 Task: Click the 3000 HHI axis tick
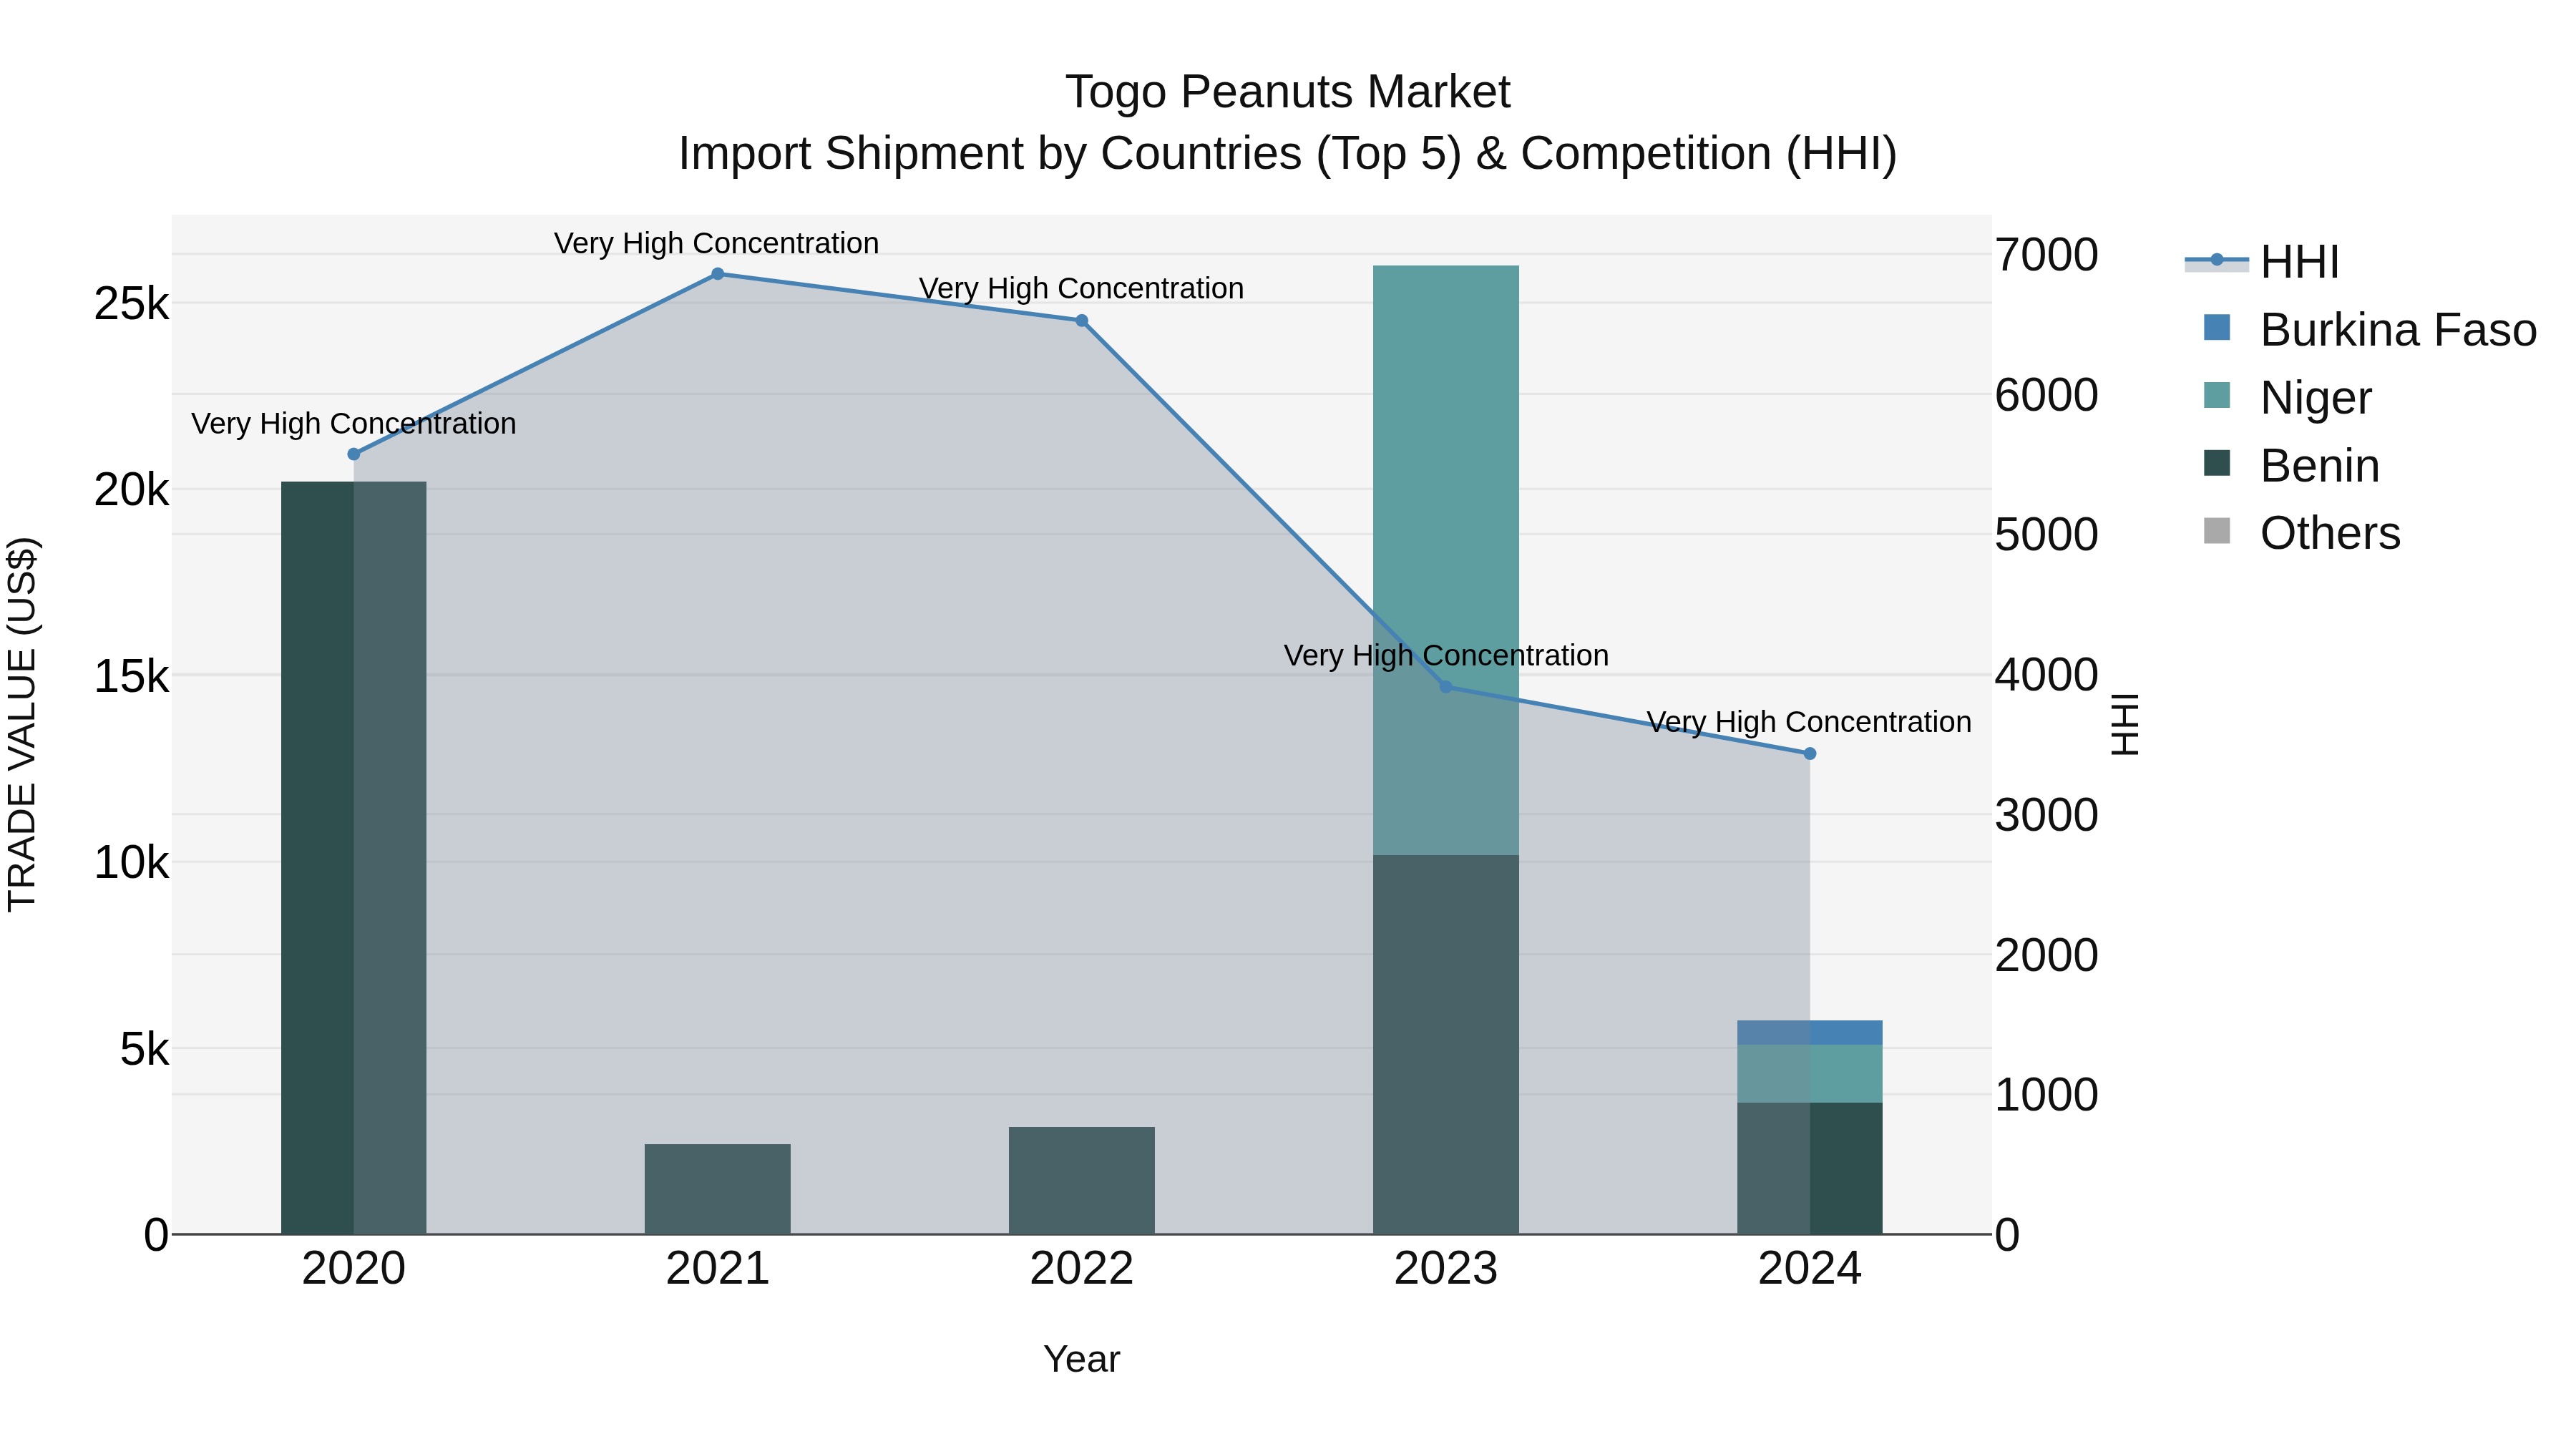coord(2046,815)
